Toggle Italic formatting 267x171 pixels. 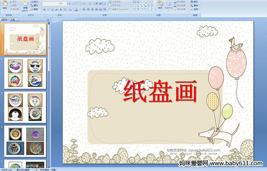click(48, 10)
